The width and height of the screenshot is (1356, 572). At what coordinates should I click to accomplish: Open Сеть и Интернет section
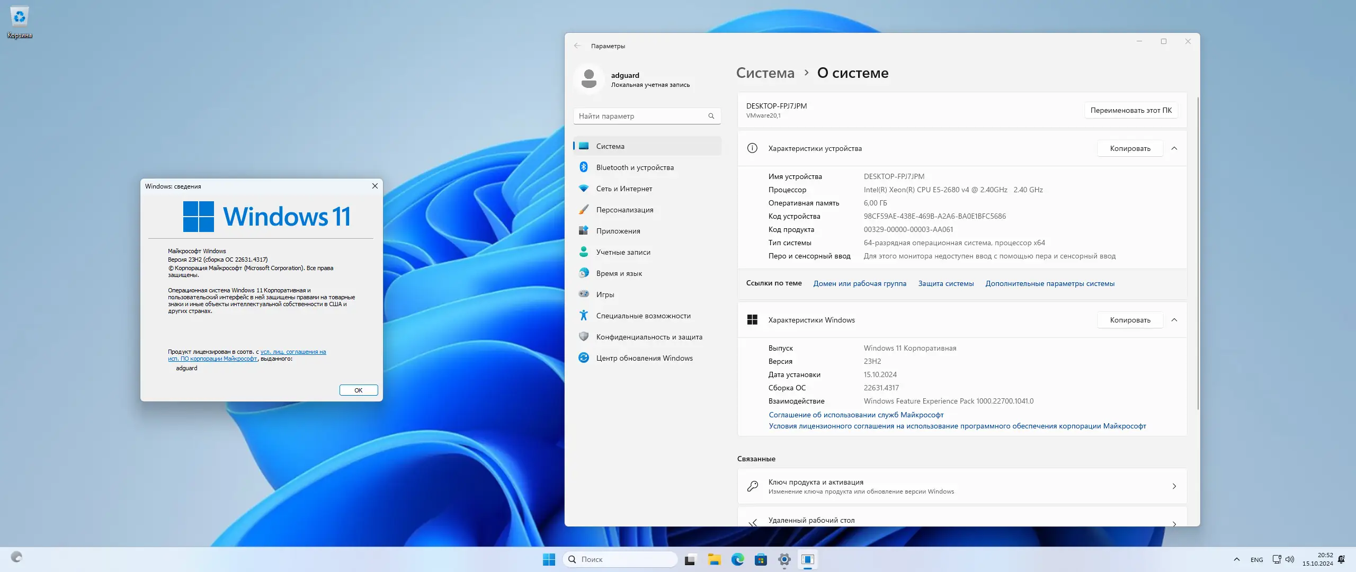point(623,189)
